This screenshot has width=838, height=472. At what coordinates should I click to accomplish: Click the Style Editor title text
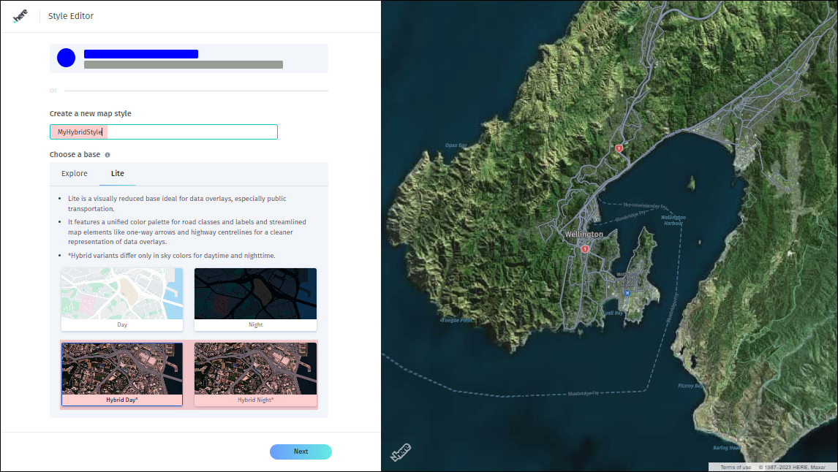coord(70,16)
